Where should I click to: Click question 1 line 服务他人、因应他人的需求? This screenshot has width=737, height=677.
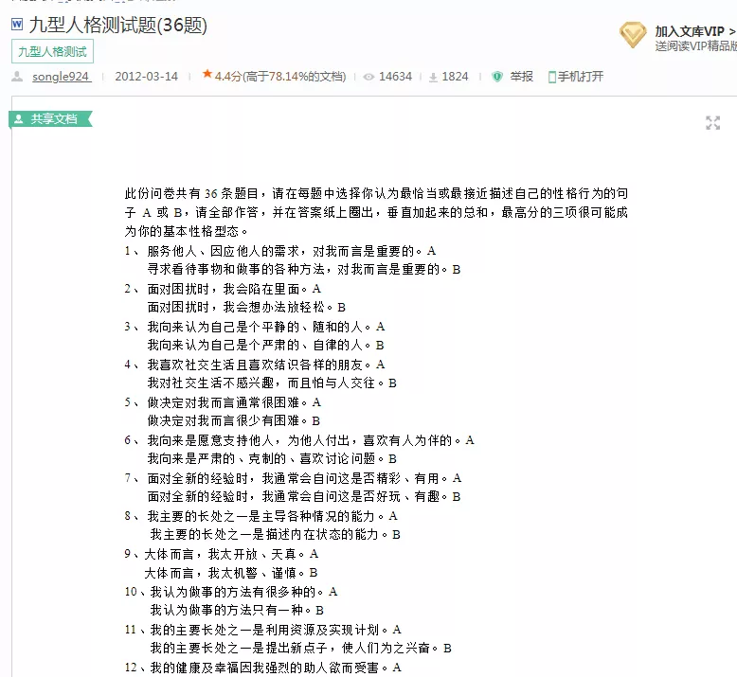click(292, 251)
